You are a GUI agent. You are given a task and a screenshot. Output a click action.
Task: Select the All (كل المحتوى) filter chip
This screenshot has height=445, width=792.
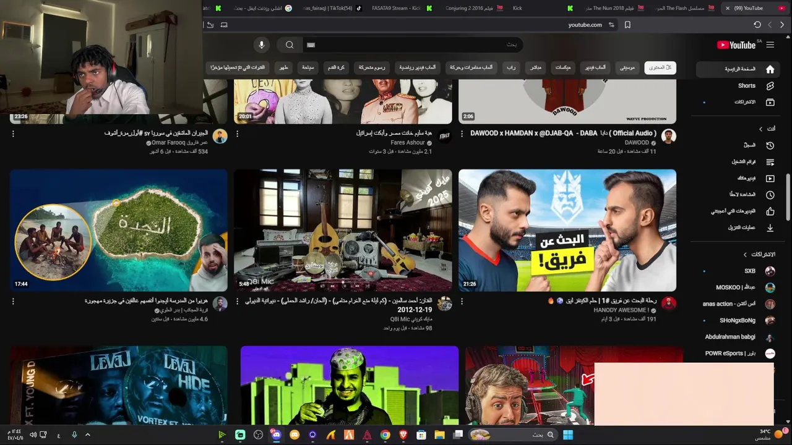coord(660,67)
